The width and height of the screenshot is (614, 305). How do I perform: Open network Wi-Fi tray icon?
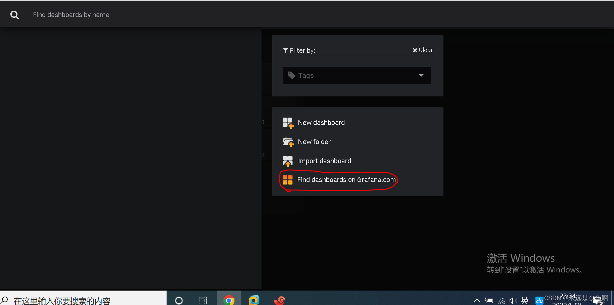pyautogui.click(x=502, y=301)
